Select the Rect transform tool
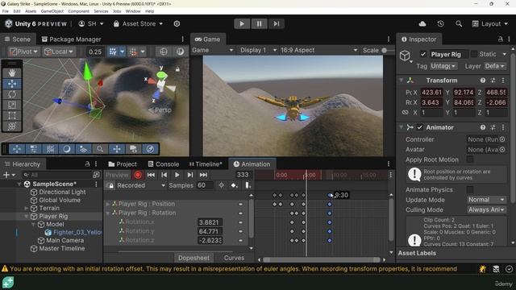The image size is (516, 290). [12, 116]
